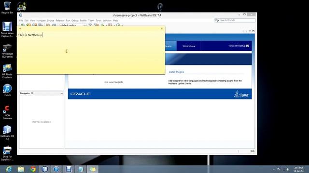
Task: Click the "<No View Available>" text
Action: coord(42,122)
